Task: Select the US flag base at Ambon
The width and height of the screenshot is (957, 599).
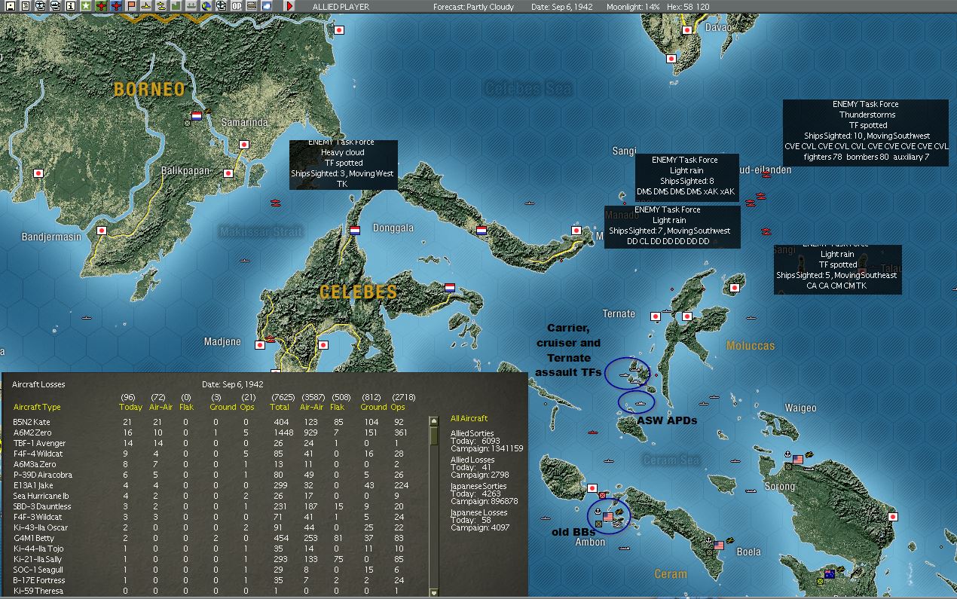Action: tap(607, 518)
